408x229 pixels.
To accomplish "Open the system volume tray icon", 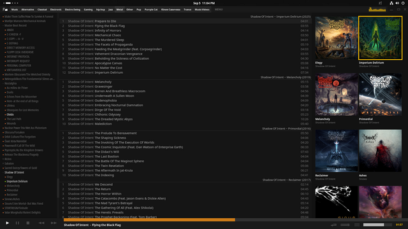I will pos(397,3).
